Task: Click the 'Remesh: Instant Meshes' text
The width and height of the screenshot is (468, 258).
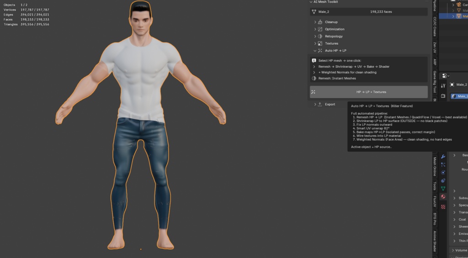Action: pos(337,79)
